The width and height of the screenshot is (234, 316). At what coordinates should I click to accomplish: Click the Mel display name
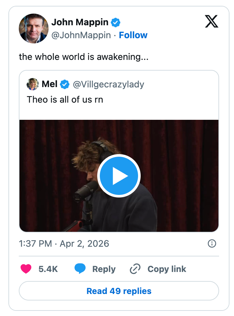[50, 85]
